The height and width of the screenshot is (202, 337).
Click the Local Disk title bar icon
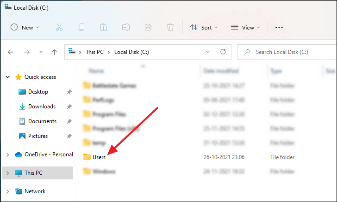[8, 6]
